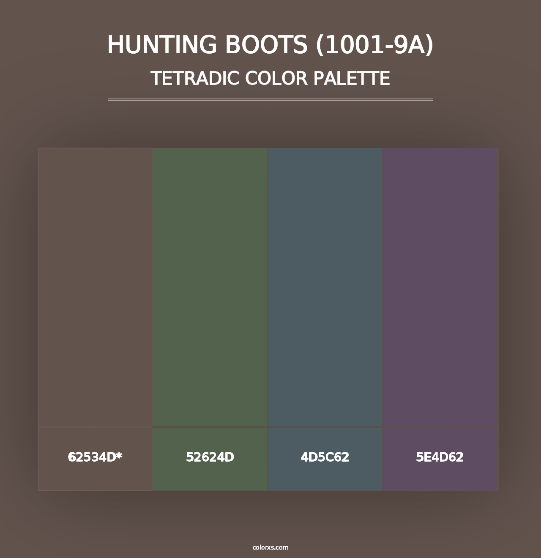The image size is (541, 558).
Task: Select the hex code text 62534D*
Action: [95, 457]
